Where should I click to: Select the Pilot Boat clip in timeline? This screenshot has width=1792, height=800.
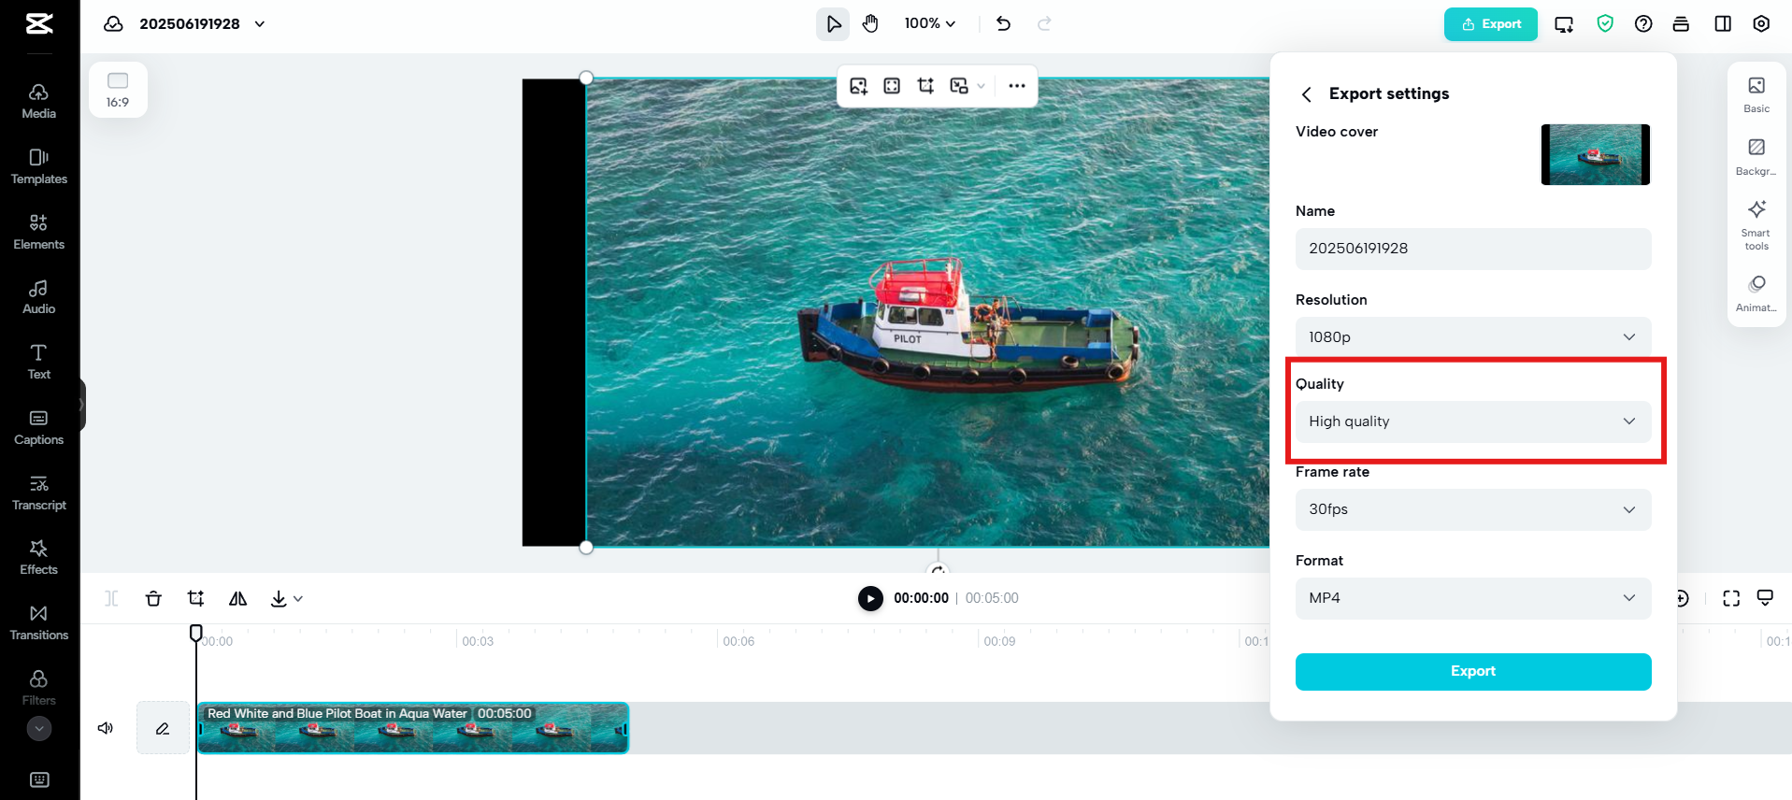click(413, 728)
